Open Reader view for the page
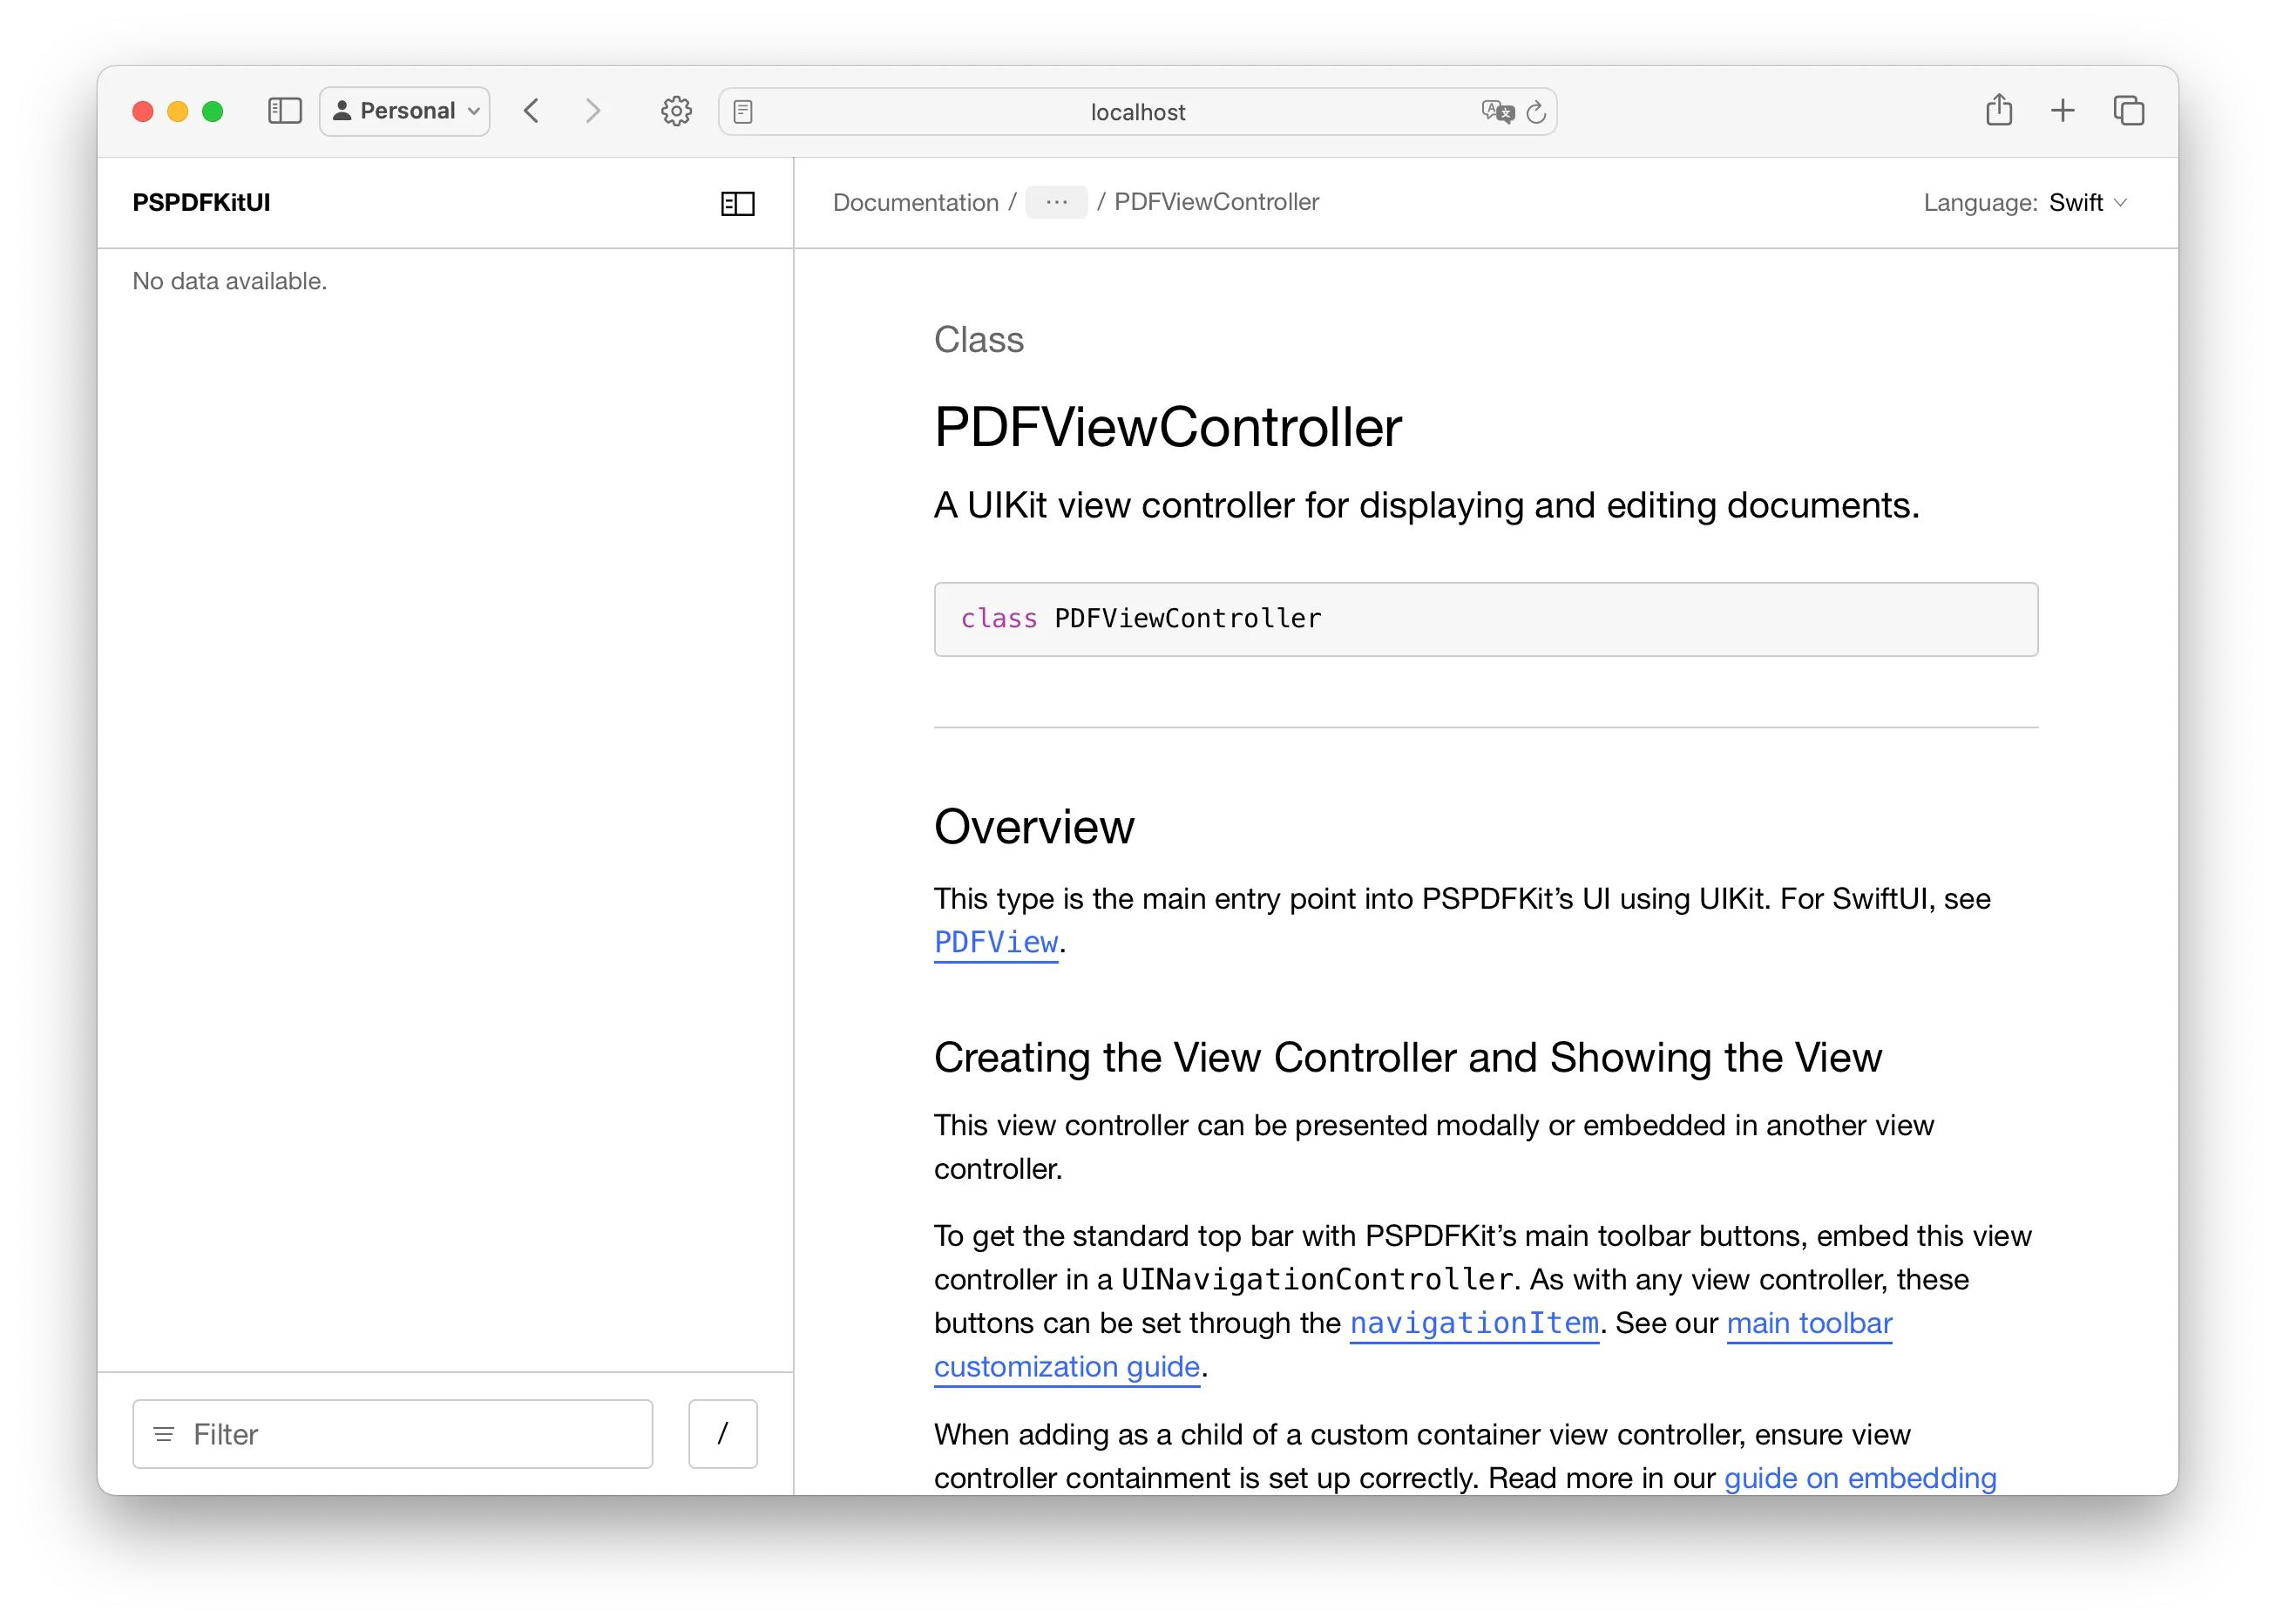This screenshot has width=2276, height=1624. point(743,111)
